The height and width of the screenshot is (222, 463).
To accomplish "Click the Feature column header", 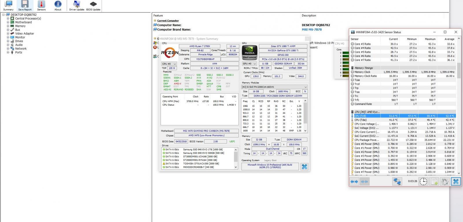I will pos(158,16).
